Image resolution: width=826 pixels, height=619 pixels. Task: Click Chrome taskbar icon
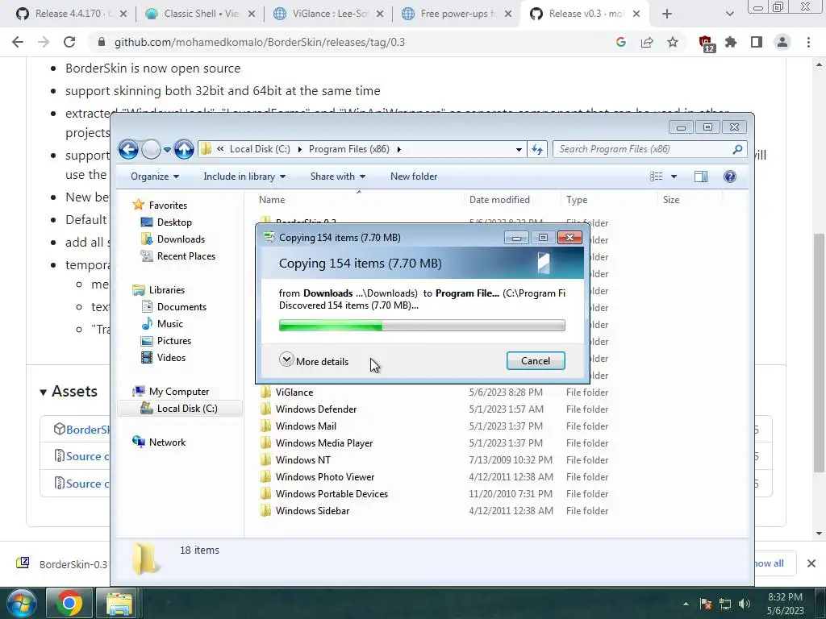click(x=69, y=603)
